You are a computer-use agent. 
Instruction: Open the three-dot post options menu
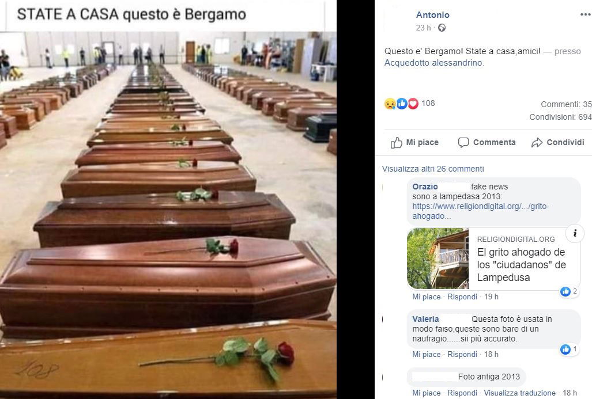click(x=585, y=15)
